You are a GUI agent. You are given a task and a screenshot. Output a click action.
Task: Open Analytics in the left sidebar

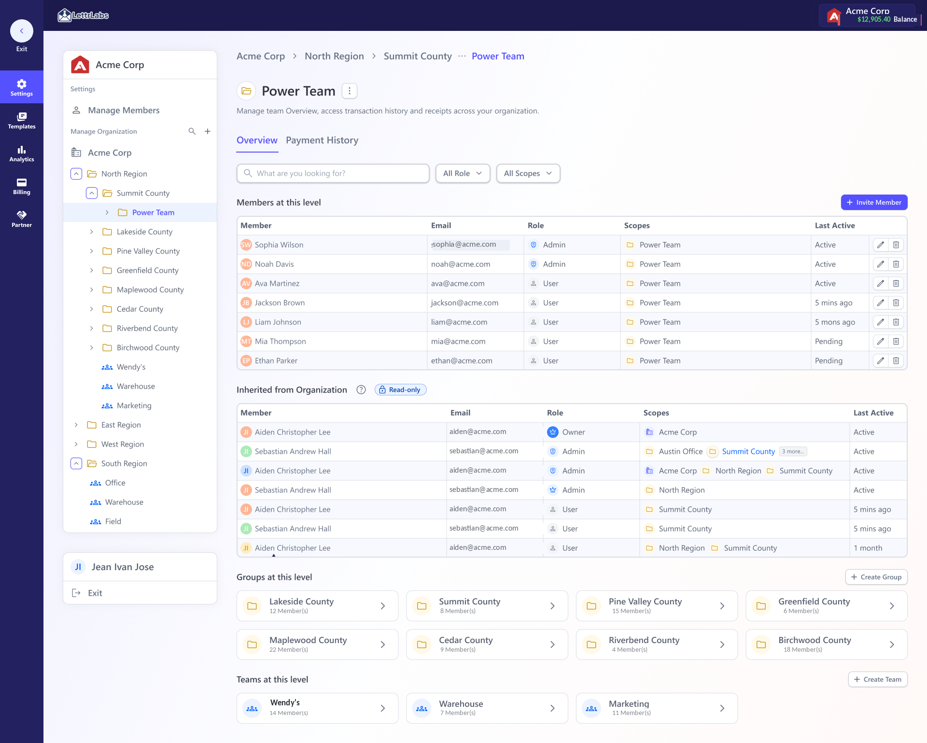tap(22, 153)
